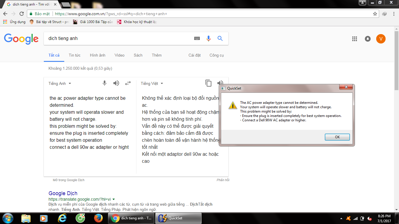Open Windows Media Player from the taskbar
This screenshot has width=399, height=224.
tap(44, 218)
